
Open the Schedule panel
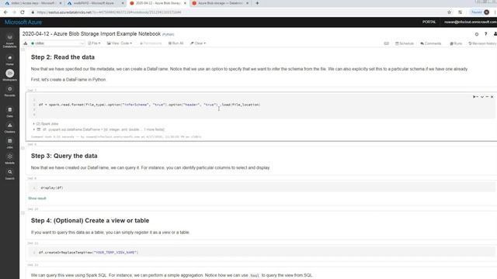(x=405, y=43)
